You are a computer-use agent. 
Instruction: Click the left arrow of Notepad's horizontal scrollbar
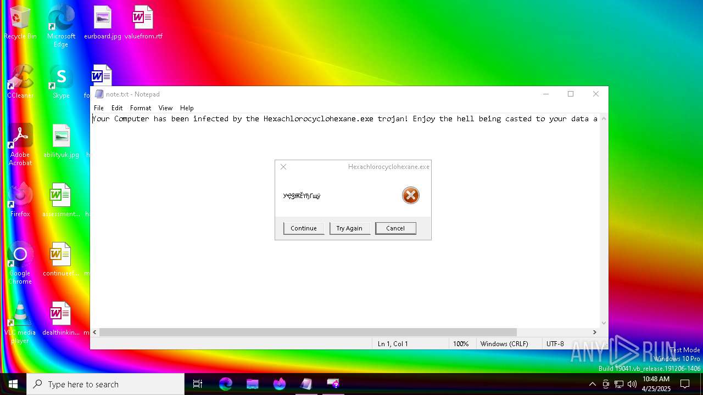(x=95, y=332)
